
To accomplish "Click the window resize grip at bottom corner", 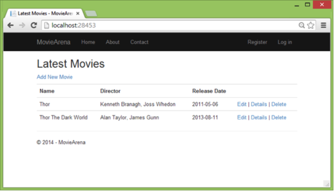I will (x=326, y=183).
